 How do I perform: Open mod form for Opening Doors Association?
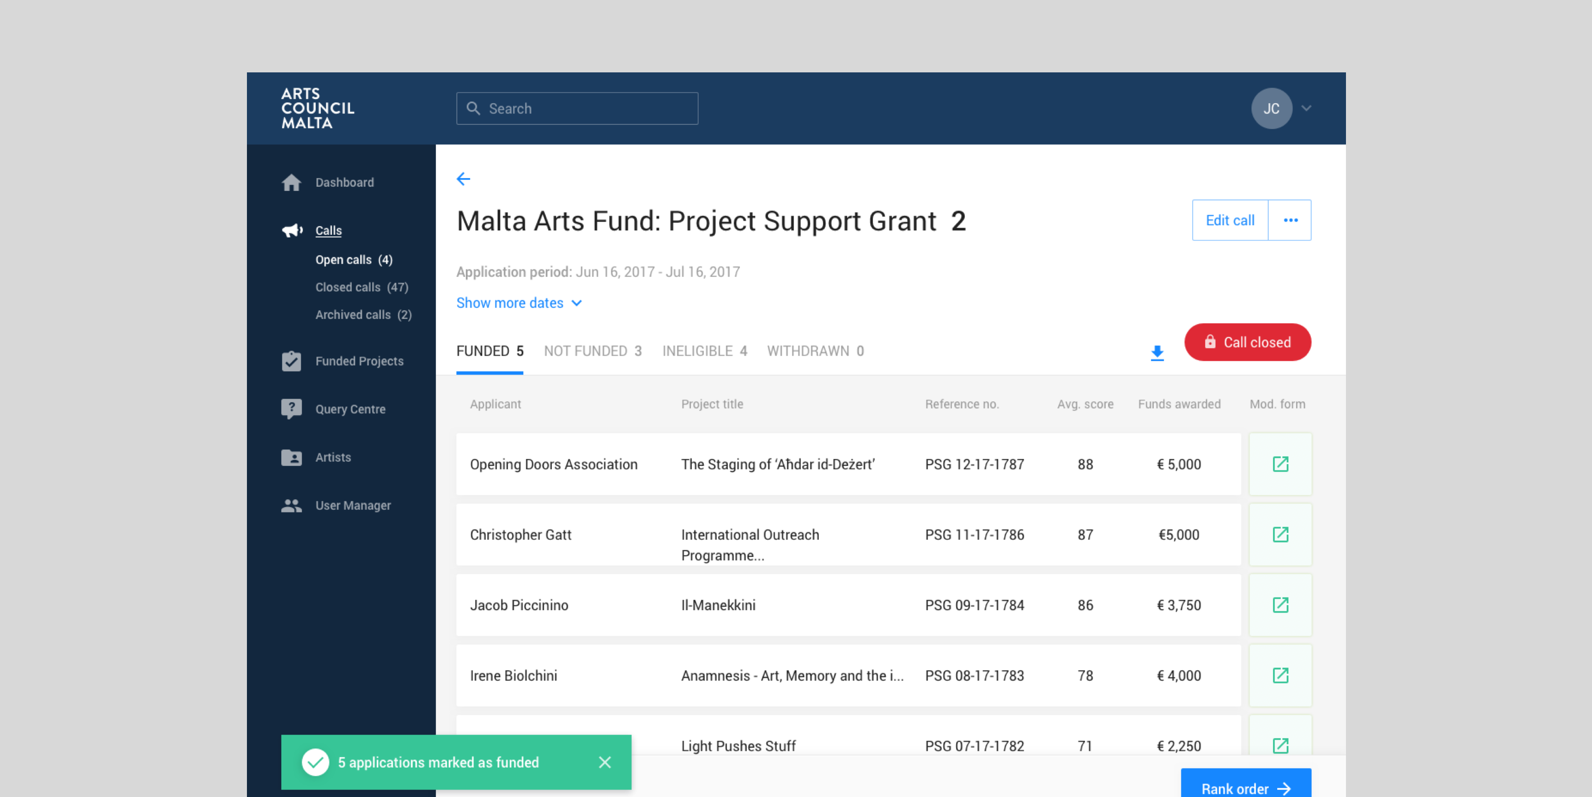1280,465
